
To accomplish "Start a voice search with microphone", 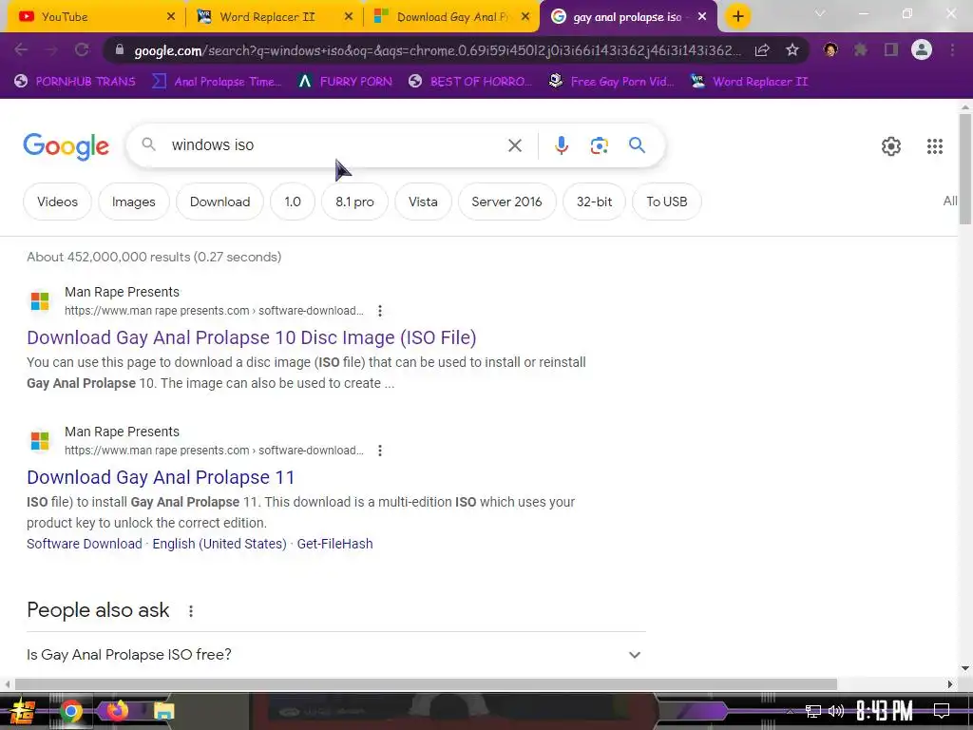I will coord(561,145).
